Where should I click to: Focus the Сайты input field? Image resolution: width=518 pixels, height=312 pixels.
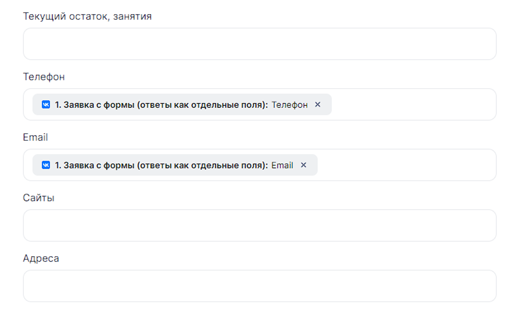point(259,226)
